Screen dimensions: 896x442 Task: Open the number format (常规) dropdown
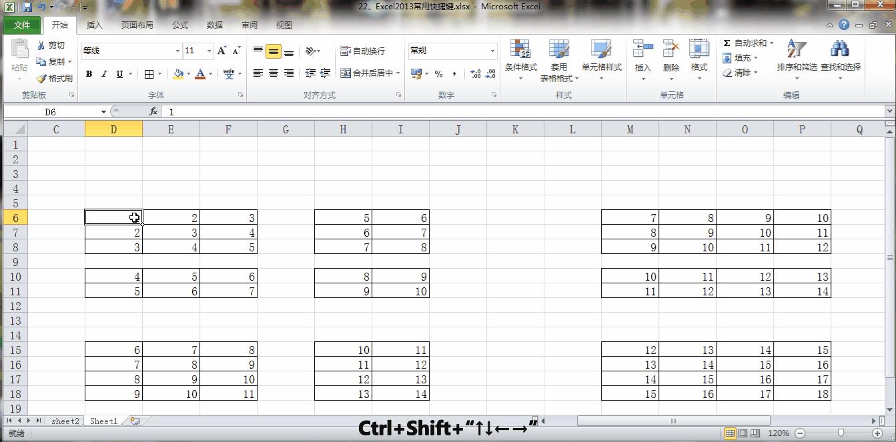[x=492, y=51]
